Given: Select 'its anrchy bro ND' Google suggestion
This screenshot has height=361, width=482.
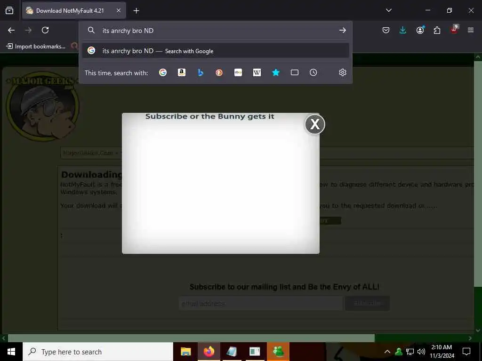Looking at the screenshot, I should (216, 51).
